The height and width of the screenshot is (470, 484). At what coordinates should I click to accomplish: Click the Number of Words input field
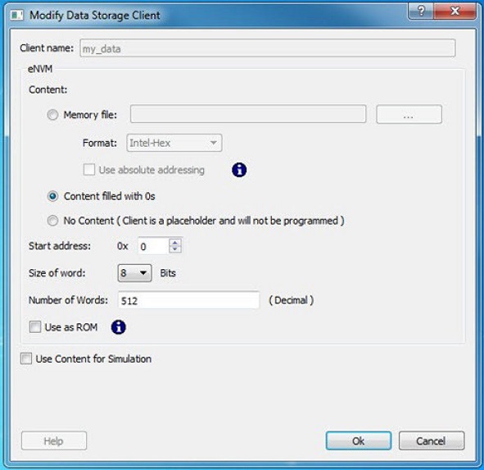point(188,300)
